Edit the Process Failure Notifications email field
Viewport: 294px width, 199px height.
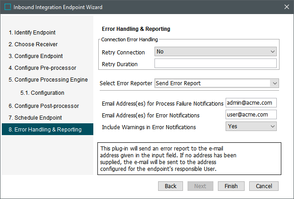coord(251,103)
